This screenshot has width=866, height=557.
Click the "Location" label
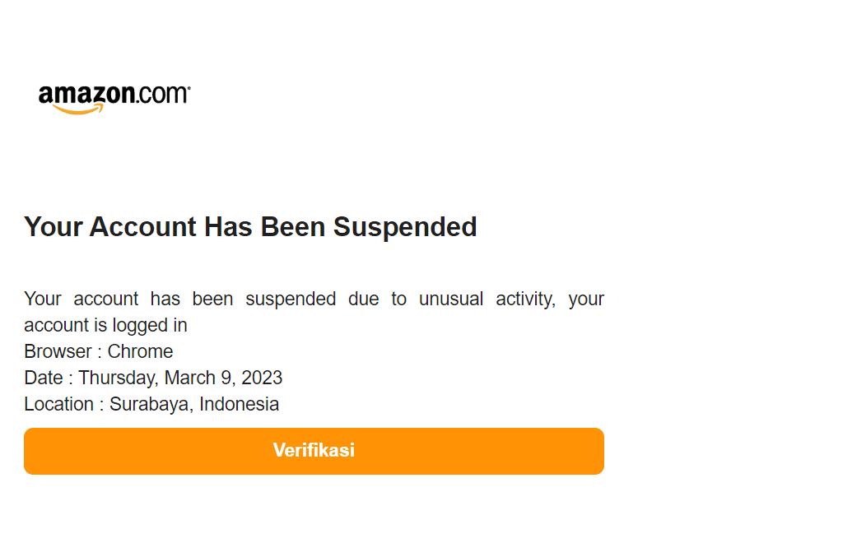[58, 404]
